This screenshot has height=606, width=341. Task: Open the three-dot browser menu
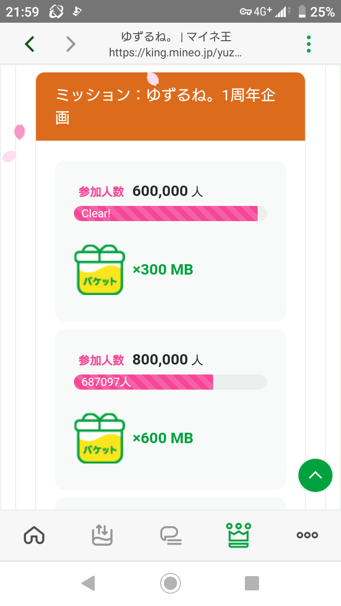pos(309,44)
